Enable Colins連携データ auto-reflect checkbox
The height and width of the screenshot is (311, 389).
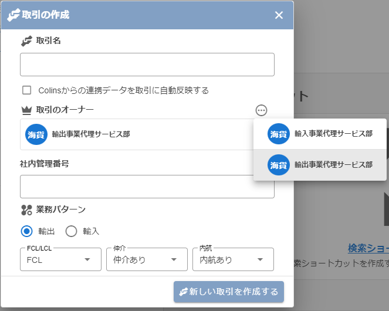pos(26,90)
